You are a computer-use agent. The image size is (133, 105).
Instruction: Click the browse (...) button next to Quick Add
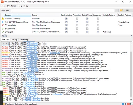(117, 10)
